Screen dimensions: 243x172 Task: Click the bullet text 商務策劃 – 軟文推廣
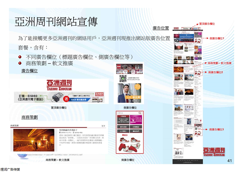click(49, 63)
